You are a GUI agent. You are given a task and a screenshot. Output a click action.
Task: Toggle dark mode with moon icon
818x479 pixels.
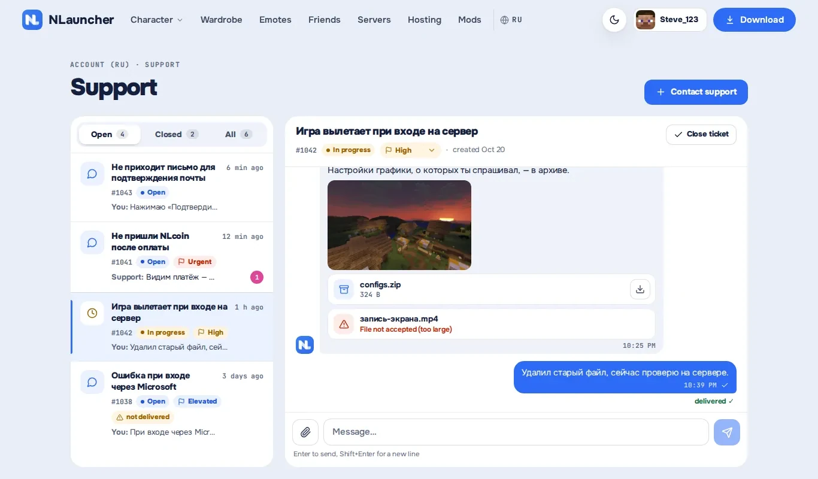click(614, 20)
